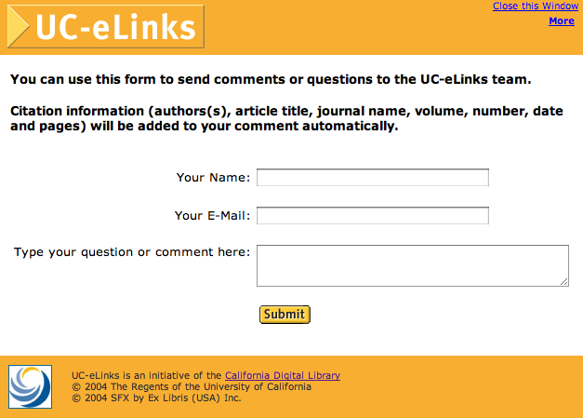Focus the Your Name text field
583x418 pixels.
373,177
